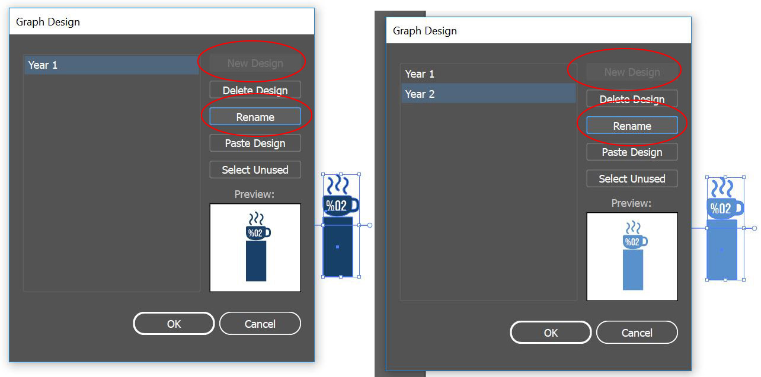Click Rename in the right Graph Design dialog
The width and height of the screenshot is (761, 377).
632,126
